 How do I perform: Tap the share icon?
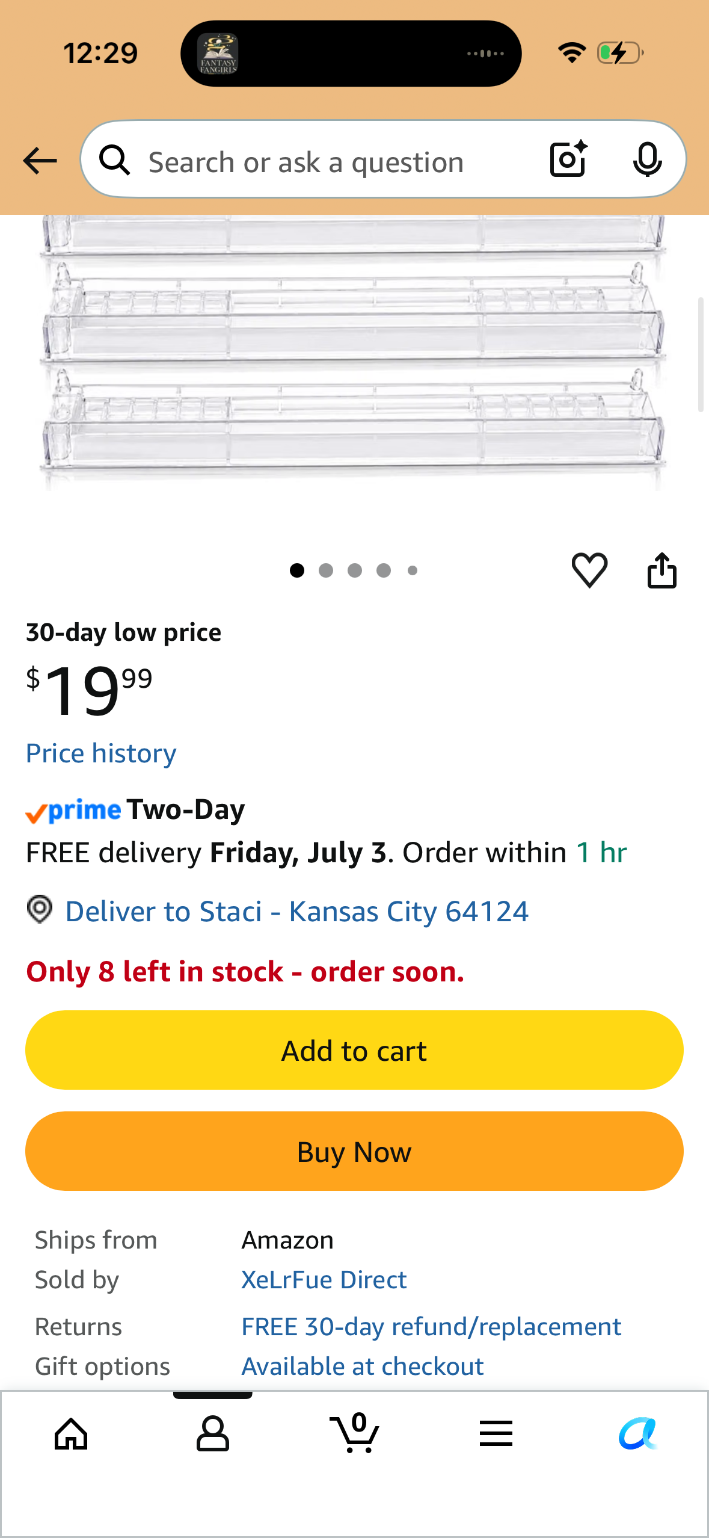661,569
